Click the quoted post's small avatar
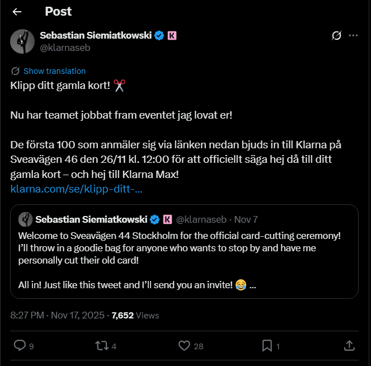The height and width of the screenshot is (366, 371). coord(24,219)
